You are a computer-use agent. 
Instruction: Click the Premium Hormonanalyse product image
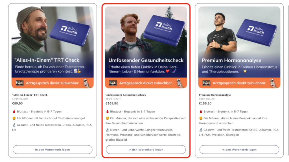(x=239, y=47)
